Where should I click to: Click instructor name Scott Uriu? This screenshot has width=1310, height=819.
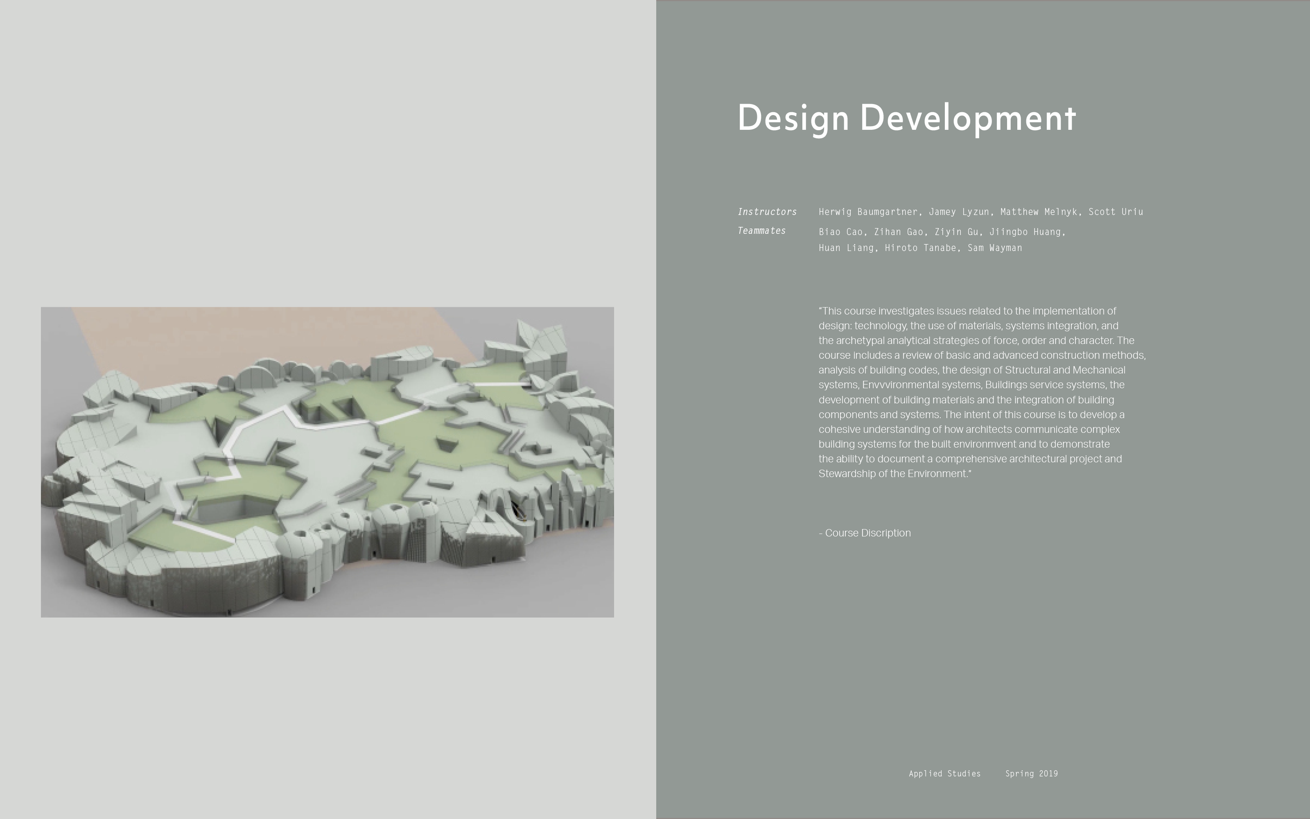coord(1116,212)
